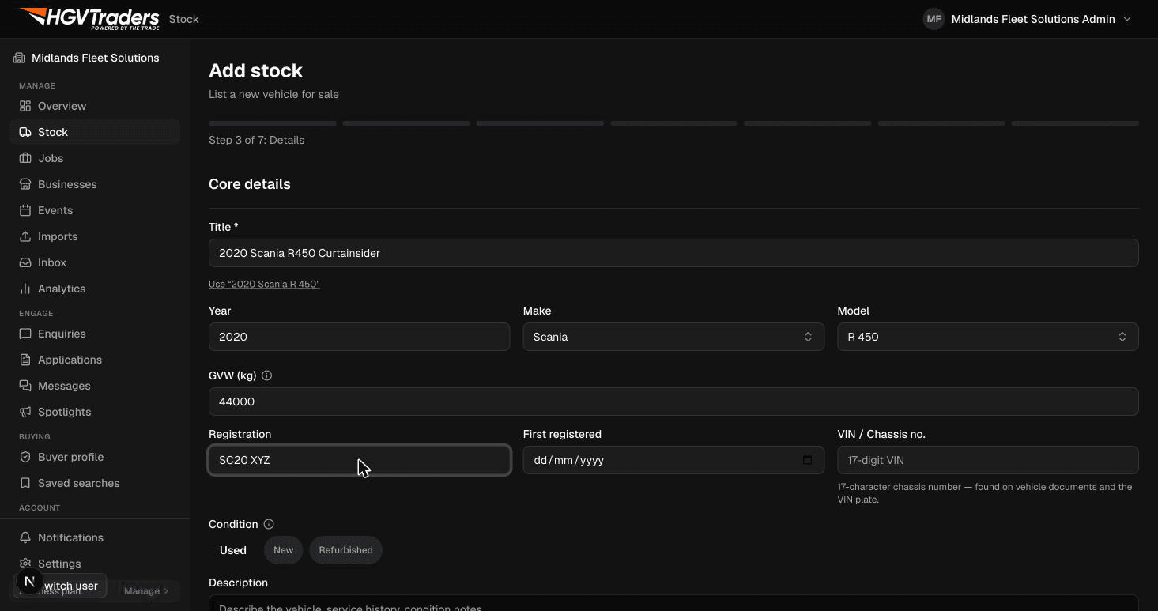Click the Spotlights megaphone icon
The width and height of the screenshot is (1158, 611).
click(x=25, y=412)
